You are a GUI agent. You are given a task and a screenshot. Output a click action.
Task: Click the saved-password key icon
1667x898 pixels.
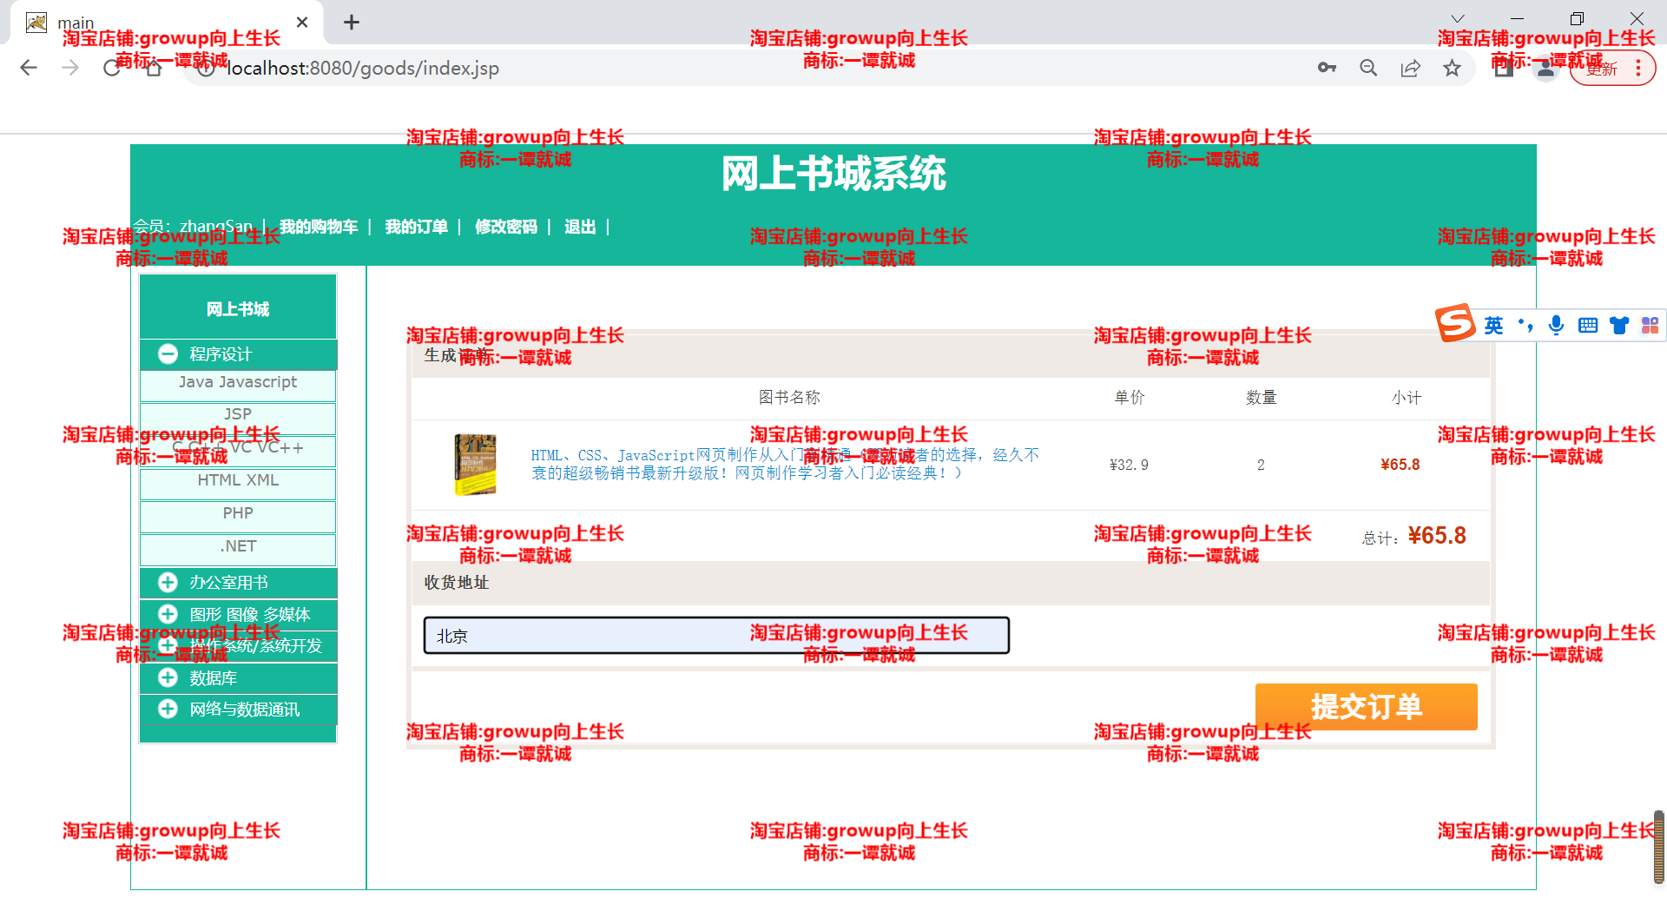(x=1327, y=68)
